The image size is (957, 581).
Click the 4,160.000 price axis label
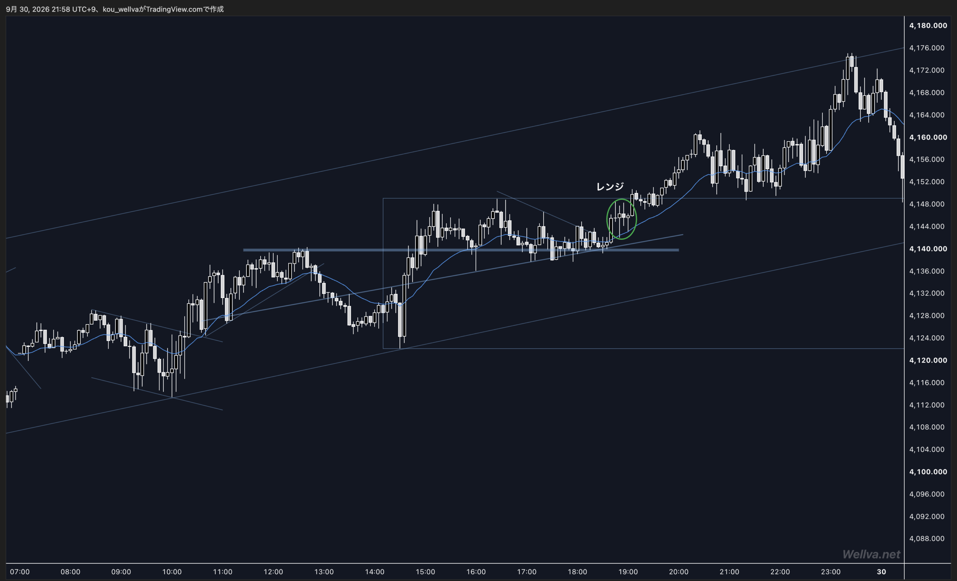928,137
